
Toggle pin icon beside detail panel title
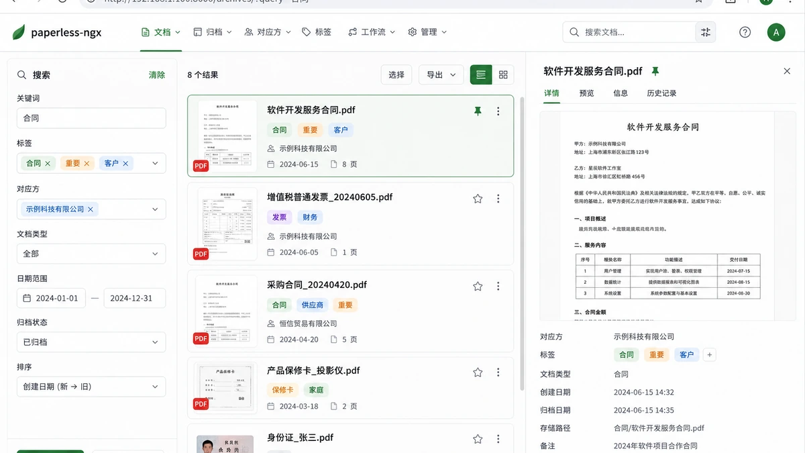(x=655, y=71)
